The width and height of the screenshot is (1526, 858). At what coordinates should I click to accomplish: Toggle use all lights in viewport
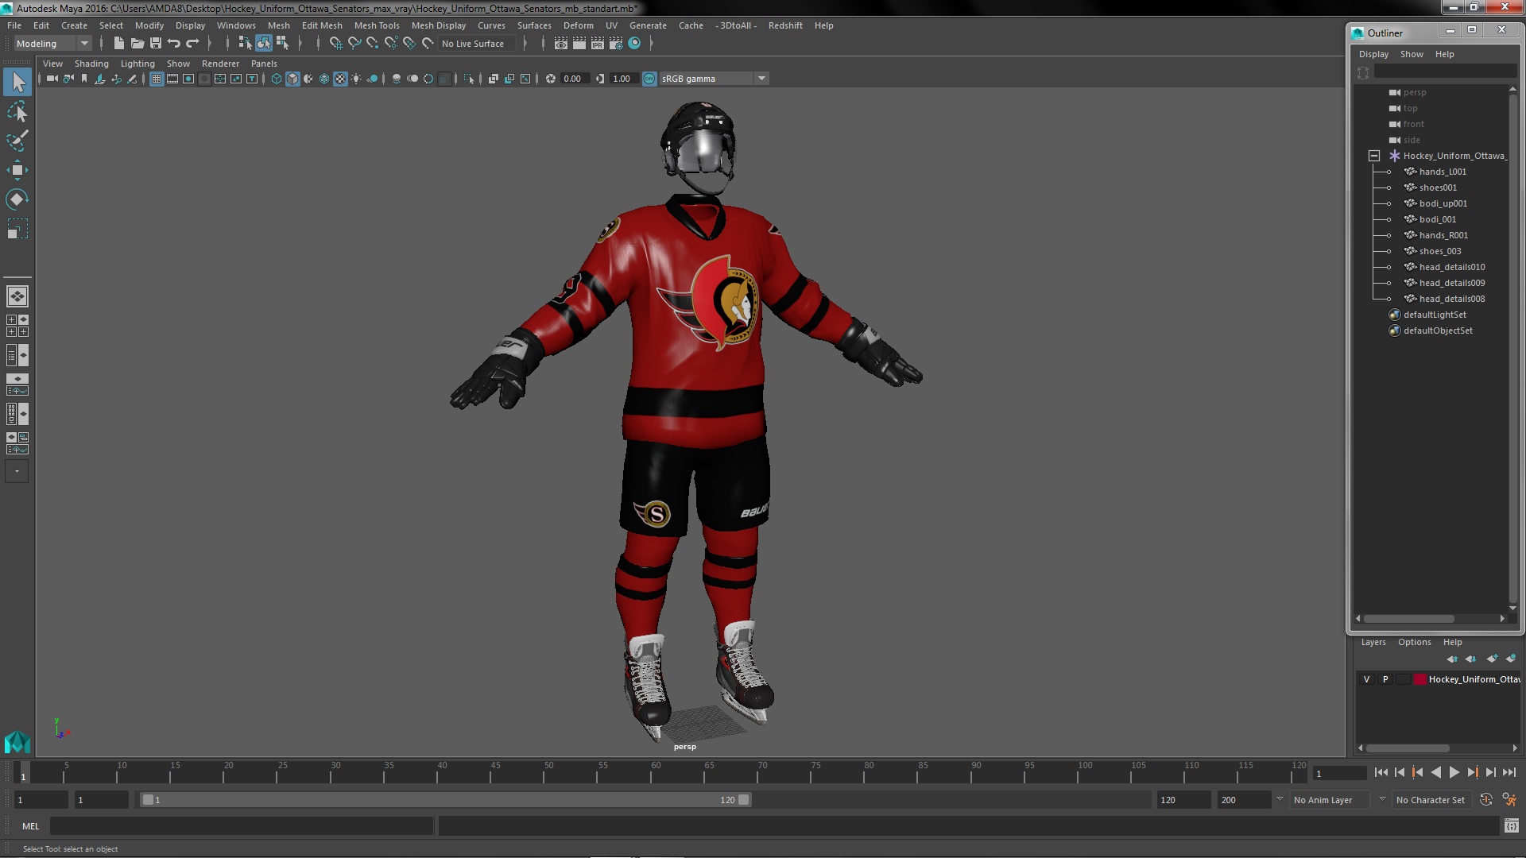point(356,79)
